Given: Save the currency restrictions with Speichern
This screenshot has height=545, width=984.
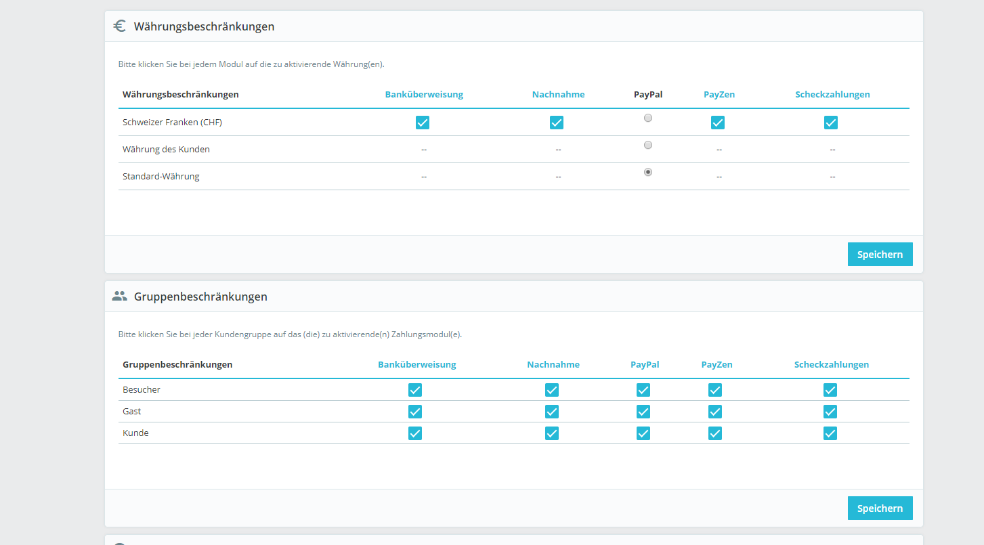Looking at the screenshot, I should point(880,255).
